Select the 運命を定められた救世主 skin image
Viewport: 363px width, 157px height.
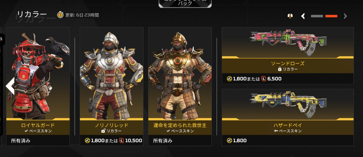tap(180, 73)
